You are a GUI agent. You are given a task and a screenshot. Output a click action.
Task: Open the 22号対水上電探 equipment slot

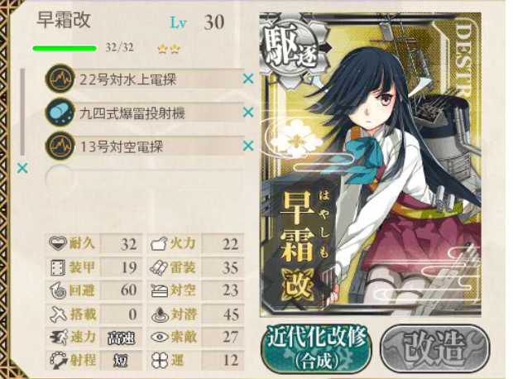(144, 79)
